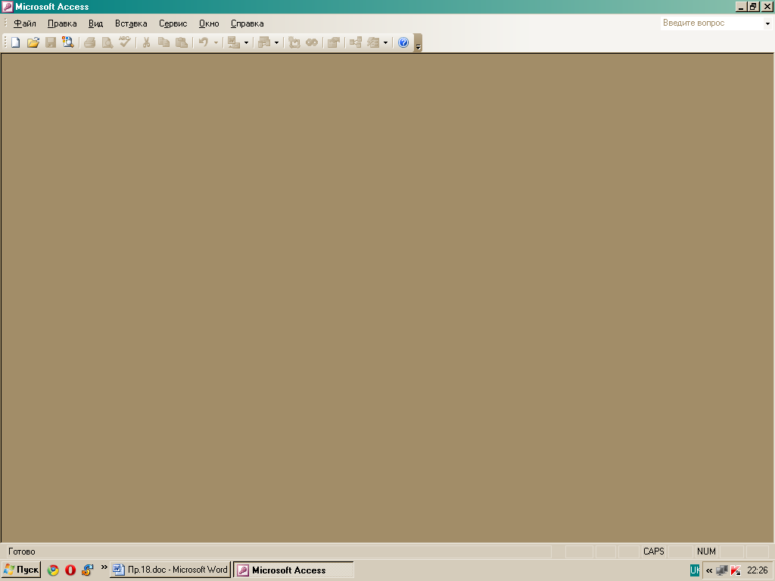The width and height of the screenshot is (775, 581).
Task: Open Print Preview
Action: pyautogui.click(x=107, y=42)
